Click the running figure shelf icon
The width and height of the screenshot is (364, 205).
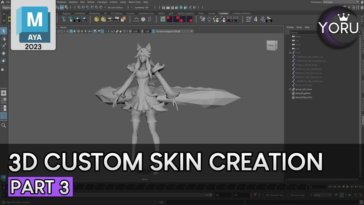(202, 19)
